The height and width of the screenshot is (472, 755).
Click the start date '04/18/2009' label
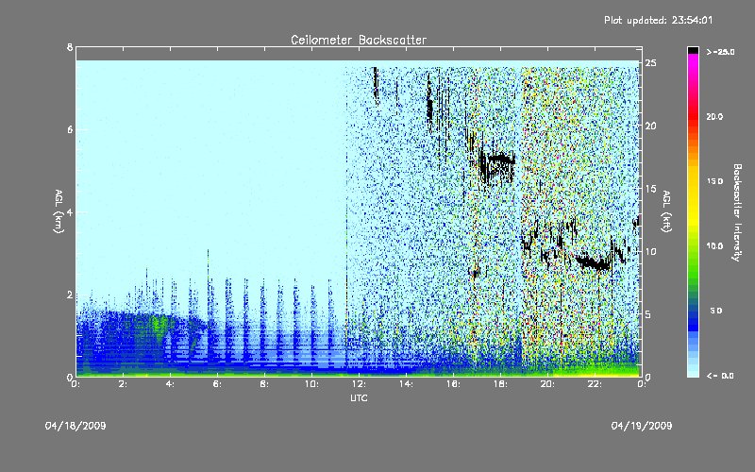tap(75, 426)
